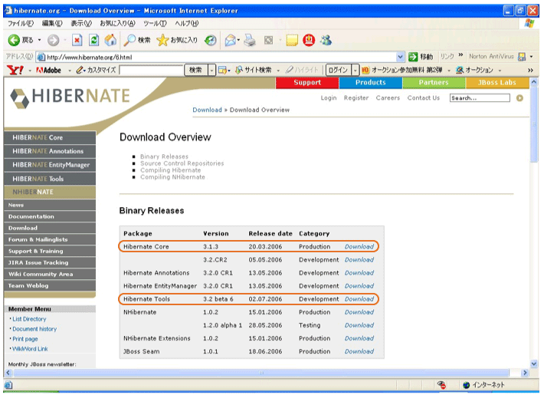544x398 pixels.
Task: Open the Yahoo search button dropdown arrow
Action: click(x=211, y=70)
